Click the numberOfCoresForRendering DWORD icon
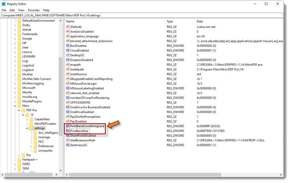The width and height of the screenshot is (290, 183). pos(68,98)
